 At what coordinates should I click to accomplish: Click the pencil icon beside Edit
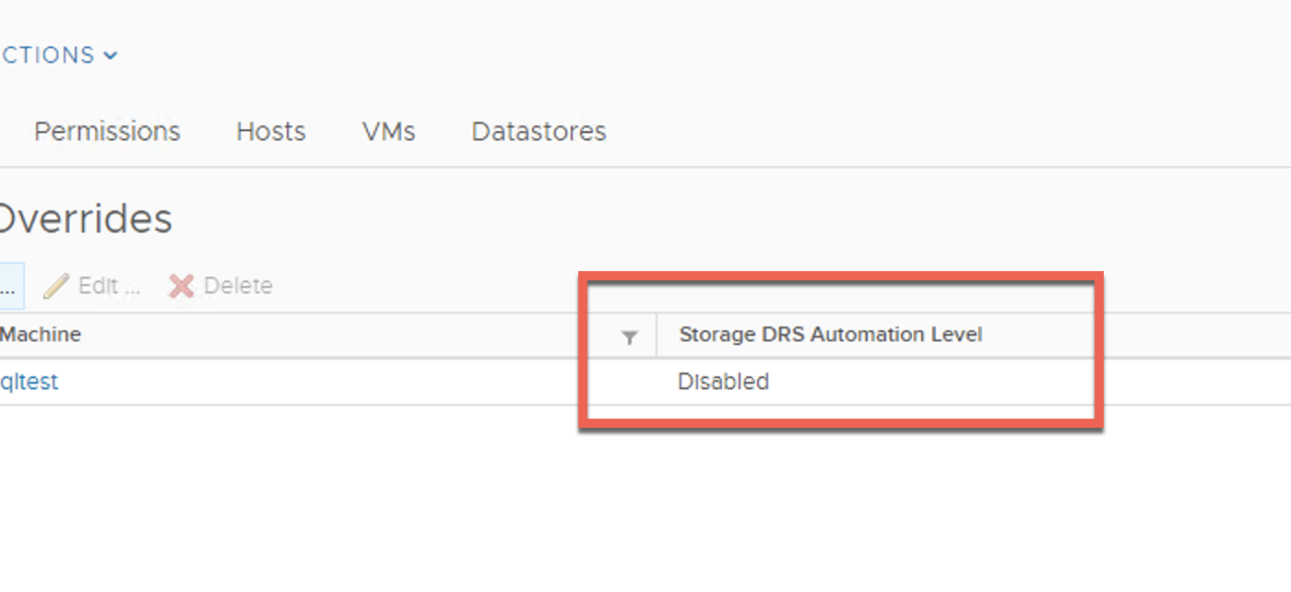click(56, 286)
